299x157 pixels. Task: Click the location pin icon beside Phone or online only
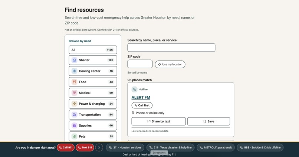[x=133, y=112]
